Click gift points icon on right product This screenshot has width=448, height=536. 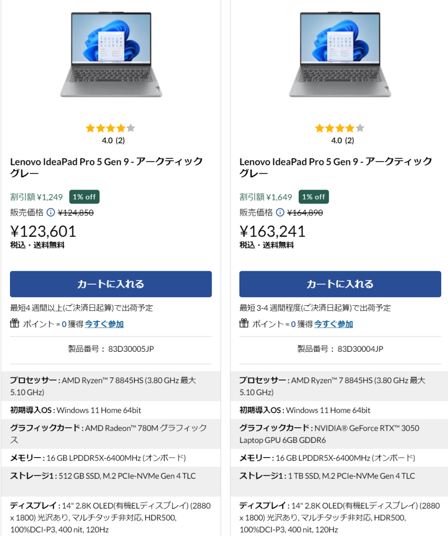point(244,323)
